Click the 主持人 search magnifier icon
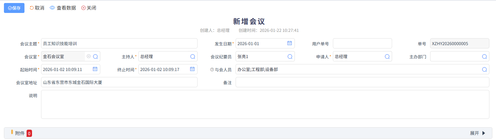This screenshot has width=496, height=139. coord(193,57)
